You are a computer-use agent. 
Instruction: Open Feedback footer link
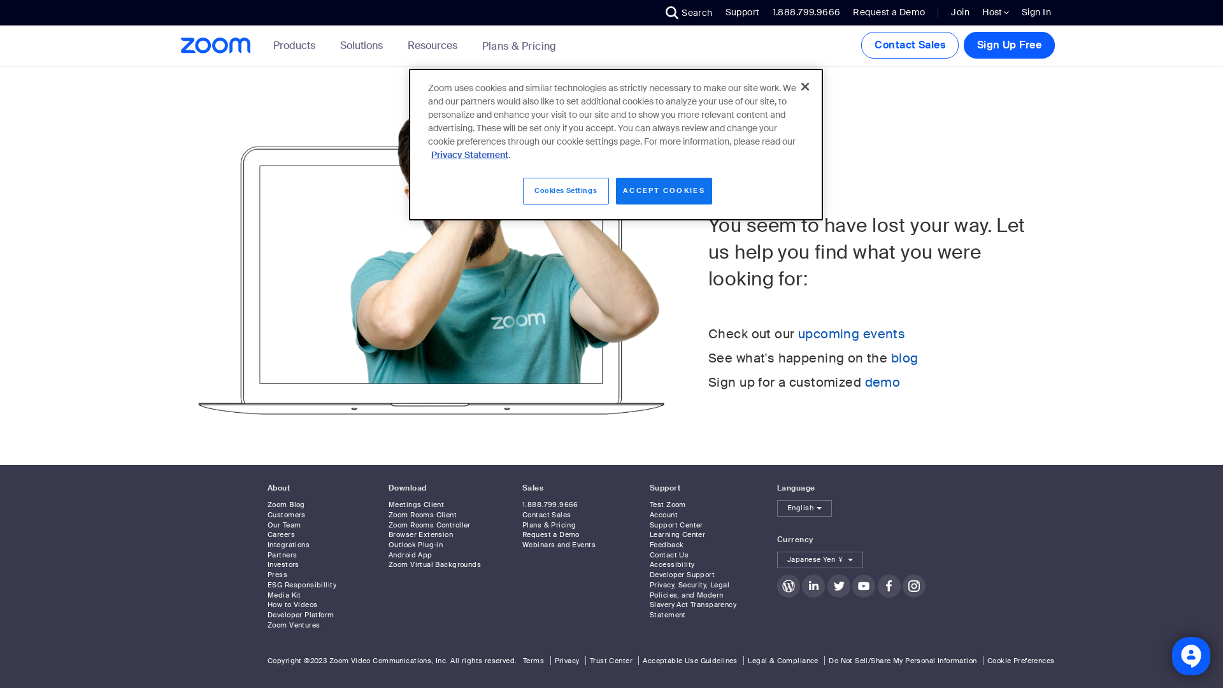coord(666,545)
